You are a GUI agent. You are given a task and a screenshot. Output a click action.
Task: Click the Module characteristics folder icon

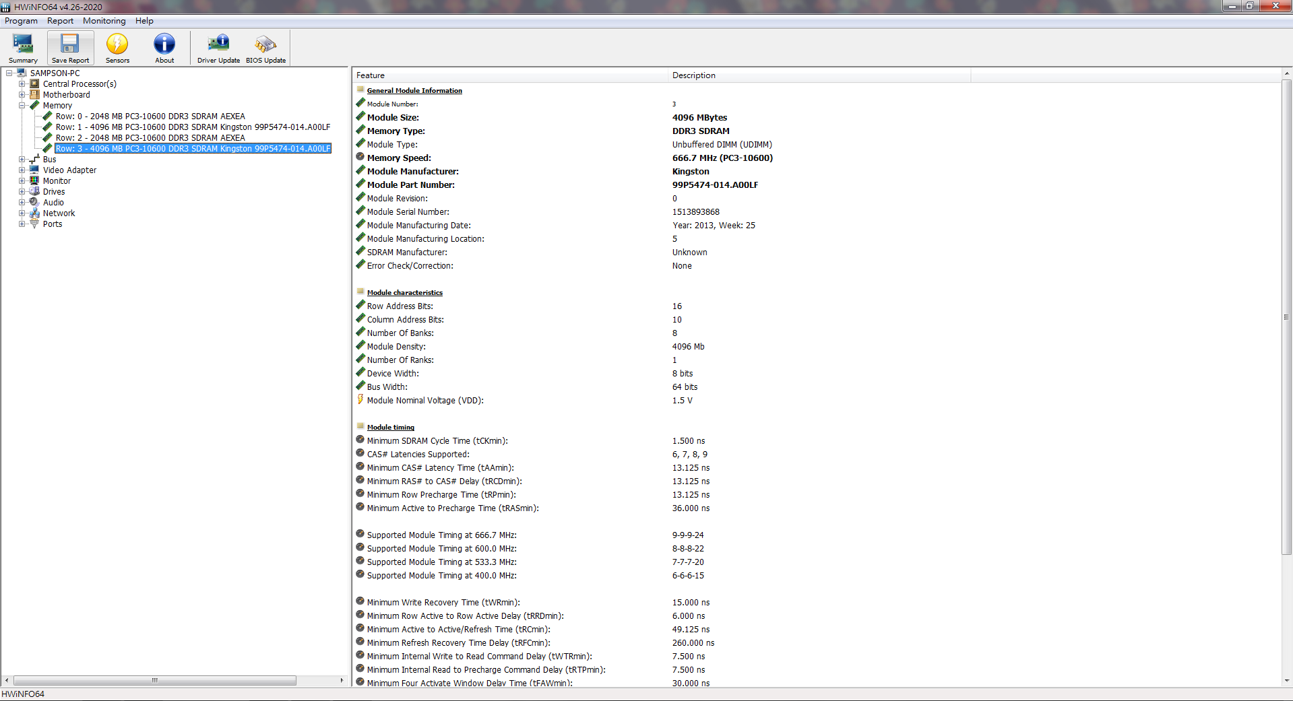coord(360,292)
